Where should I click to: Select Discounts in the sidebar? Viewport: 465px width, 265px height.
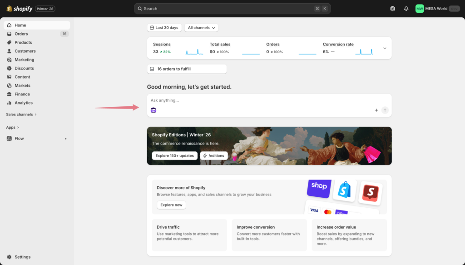pos(23,68)
